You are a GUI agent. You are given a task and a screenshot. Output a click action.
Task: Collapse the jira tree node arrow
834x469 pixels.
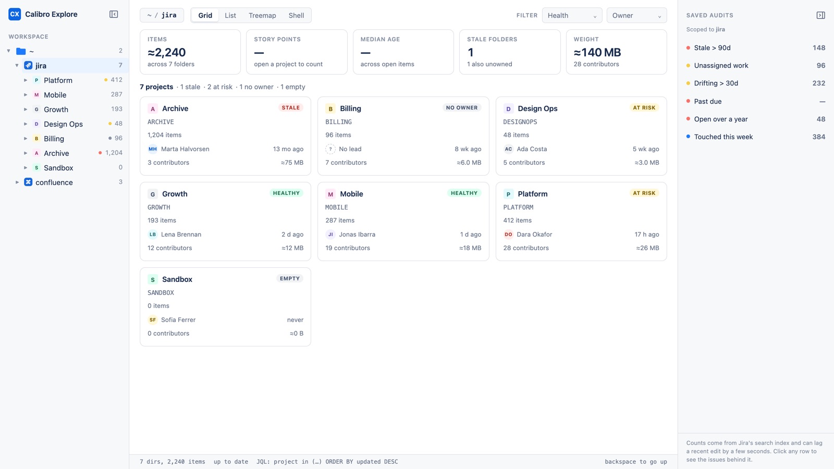(17, 66)
